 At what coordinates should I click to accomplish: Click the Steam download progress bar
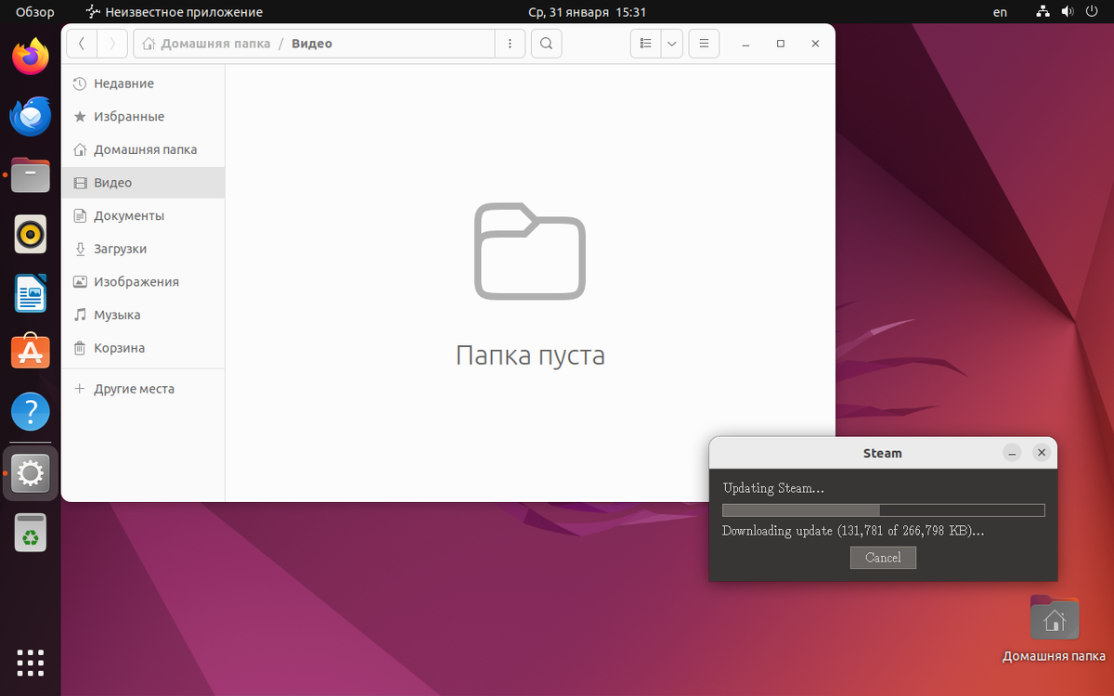pyautogui.click(x=882, y=509)
